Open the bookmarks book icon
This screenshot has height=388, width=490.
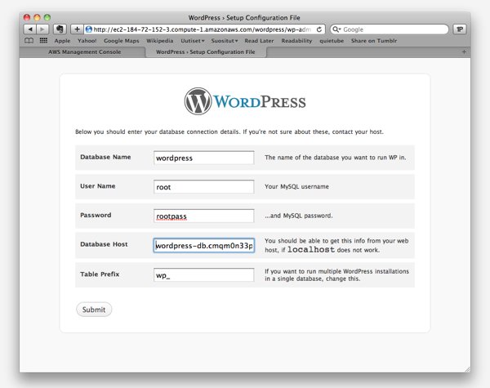[x=29, y=40]
